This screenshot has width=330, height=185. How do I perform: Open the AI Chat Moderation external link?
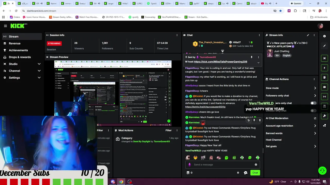(315, 118)
